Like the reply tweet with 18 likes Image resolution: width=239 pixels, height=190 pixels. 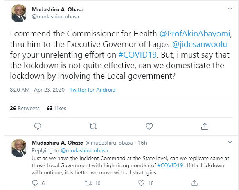141,183
